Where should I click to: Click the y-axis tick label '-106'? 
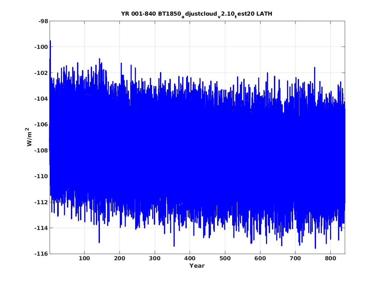(41, 124)
